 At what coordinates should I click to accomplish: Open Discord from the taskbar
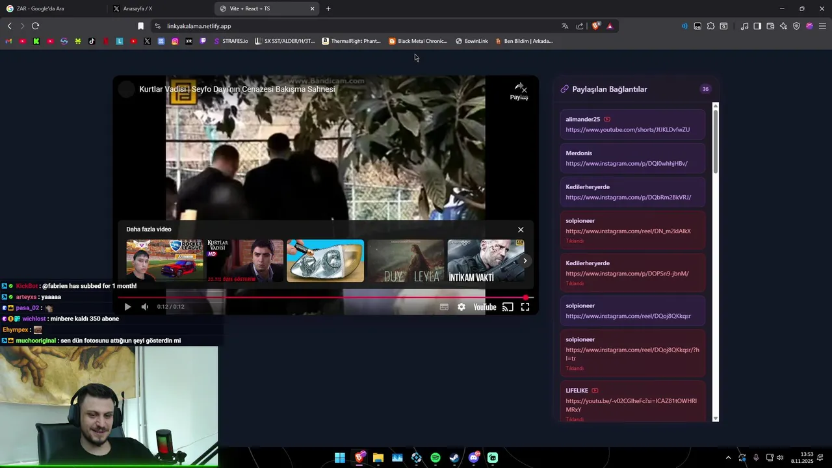pos(474,458)
